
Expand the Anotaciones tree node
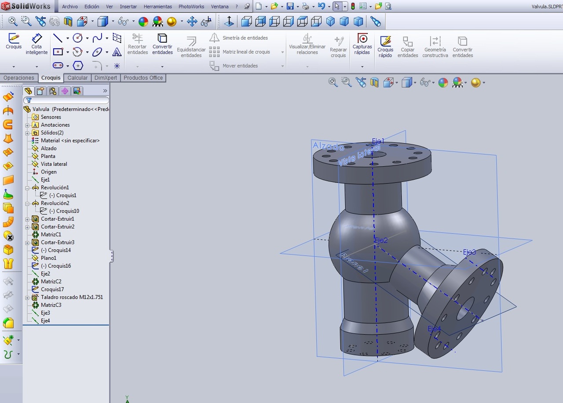coord(27,125)
